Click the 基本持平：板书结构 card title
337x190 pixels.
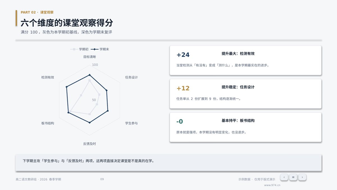click(238, 120)
